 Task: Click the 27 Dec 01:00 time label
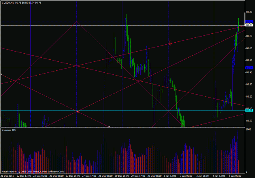click(x=73, y=176)
